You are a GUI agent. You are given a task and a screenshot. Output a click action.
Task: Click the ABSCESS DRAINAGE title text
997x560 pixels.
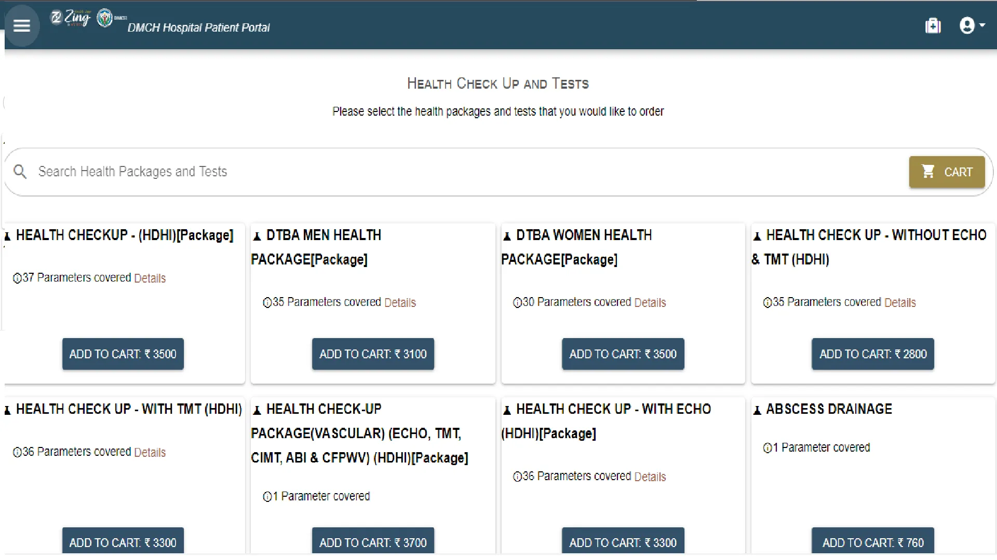pos(829,409)
